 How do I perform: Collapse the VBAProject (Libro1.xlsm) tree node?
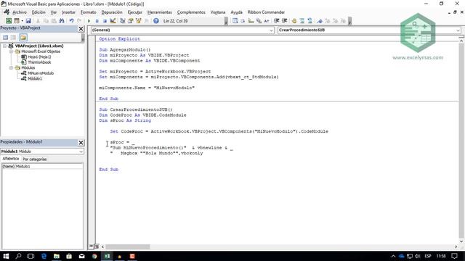pyautogui.click(x=5, y=46)
